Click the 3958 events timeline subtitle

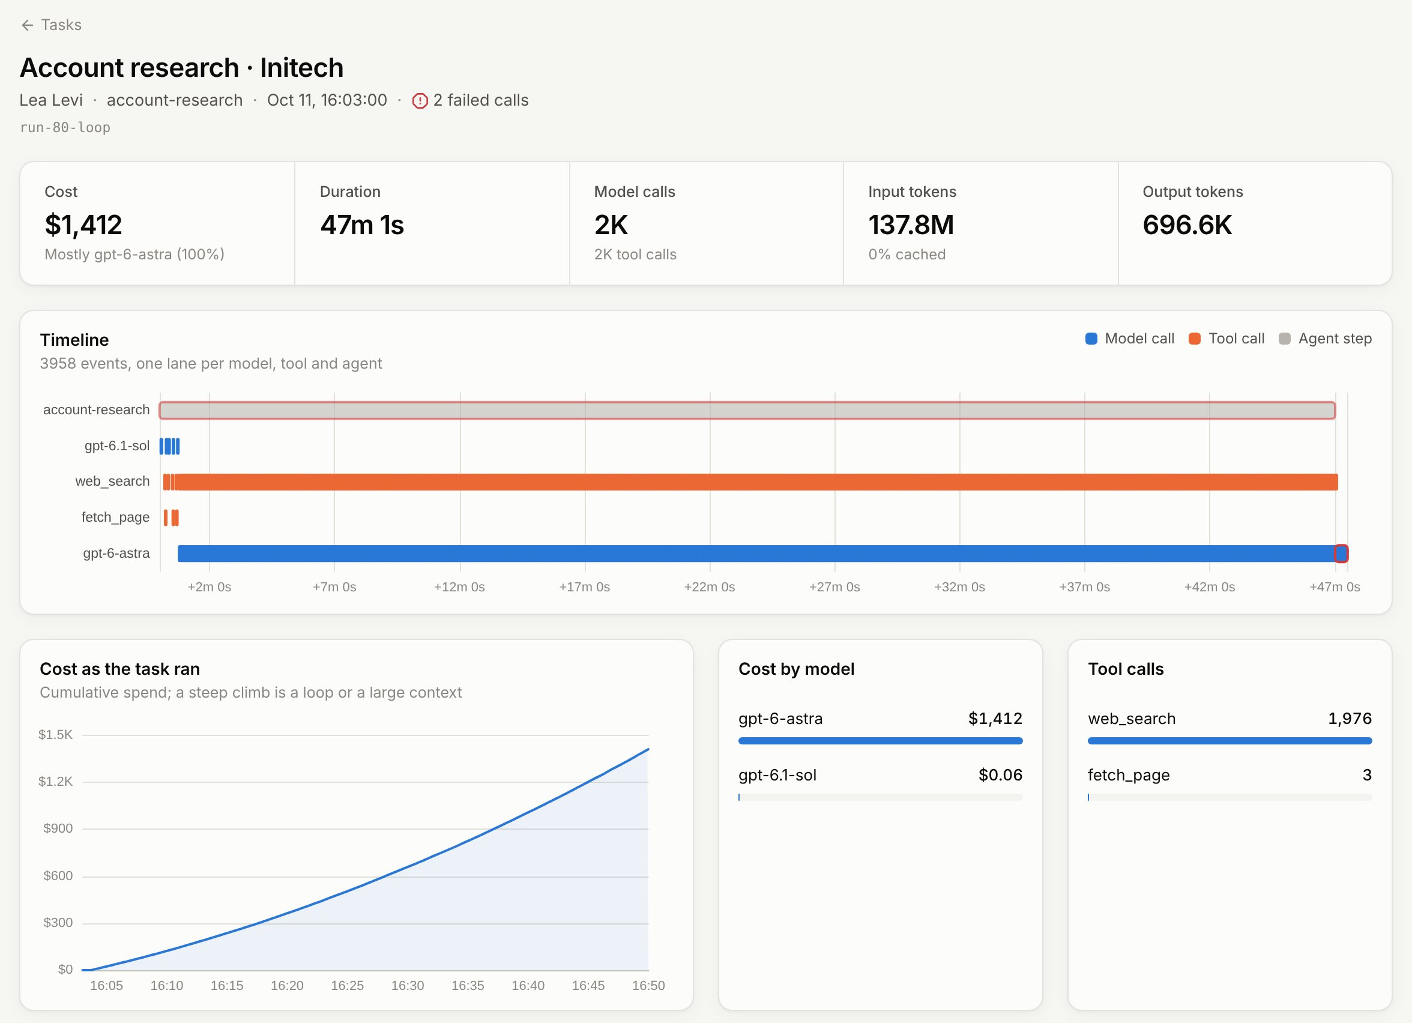click(211, 364)
